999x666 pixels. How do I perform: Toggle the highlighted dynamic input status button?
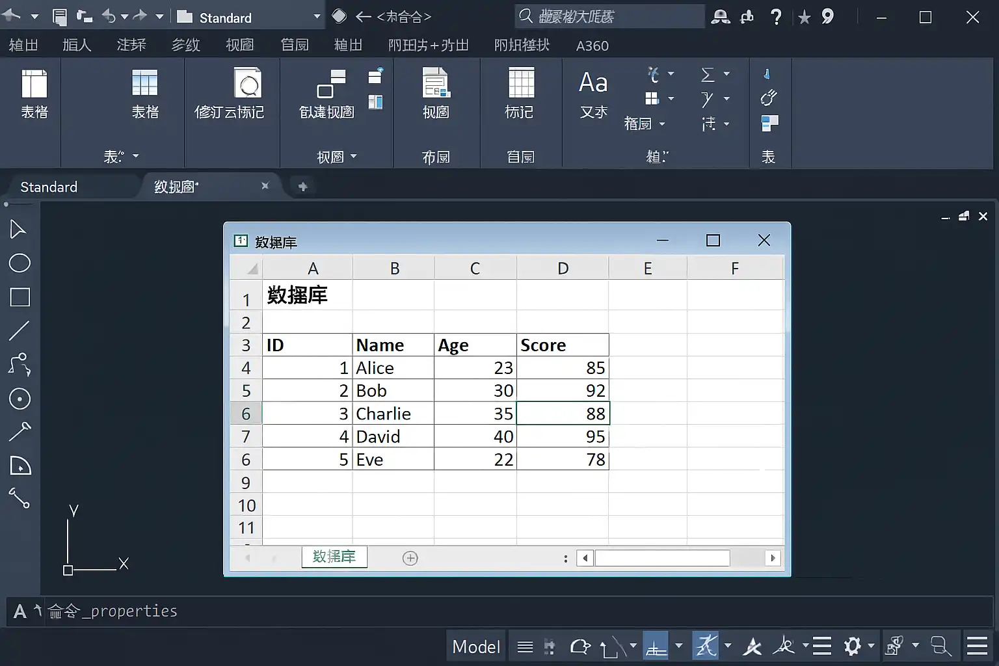[656, 646]
